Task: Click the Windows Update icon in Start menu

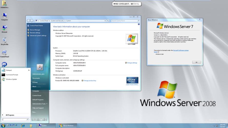Action: click(x=3, y=79)
